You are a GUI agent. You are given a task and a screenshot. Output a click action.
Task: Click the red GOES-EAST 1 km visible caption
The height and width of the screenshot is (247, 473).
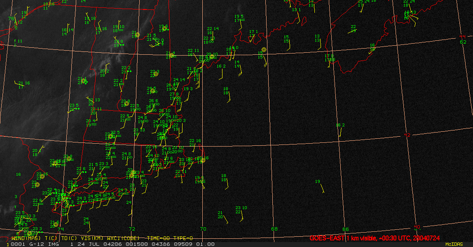click(375, 238)
